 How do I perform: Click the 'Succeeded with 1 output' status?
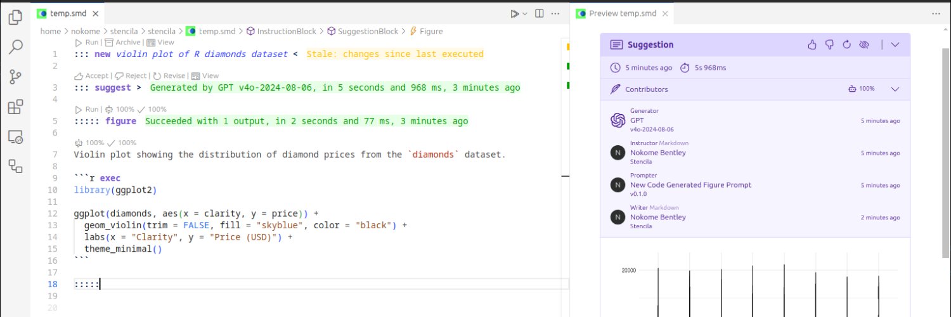pyautogui.click(x=306, y=121)
